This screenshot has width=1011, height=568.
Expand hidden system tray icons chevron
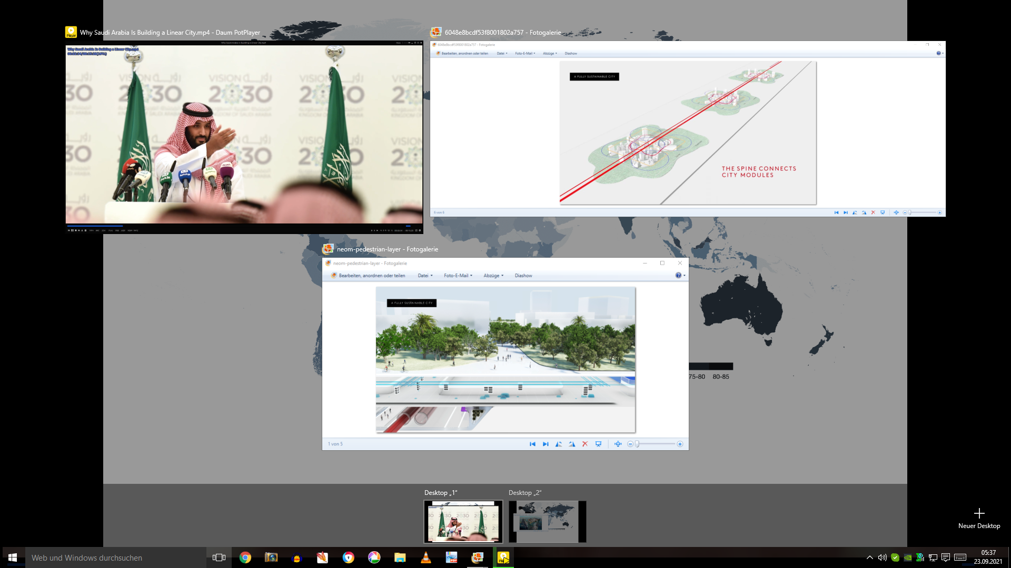tap(870, 557)
